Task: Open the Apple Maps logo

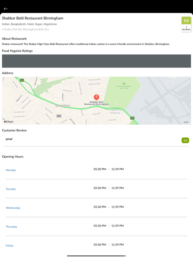Action: tap(9, 122)
